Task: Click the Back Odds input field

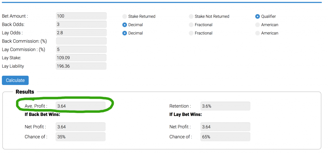Action: 81,24
